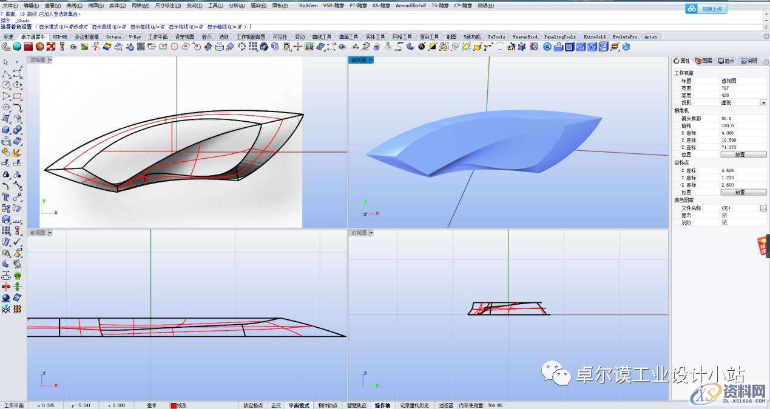
Task: Click the 镜头焦距 lens length input field
Action: click(739, 118)
